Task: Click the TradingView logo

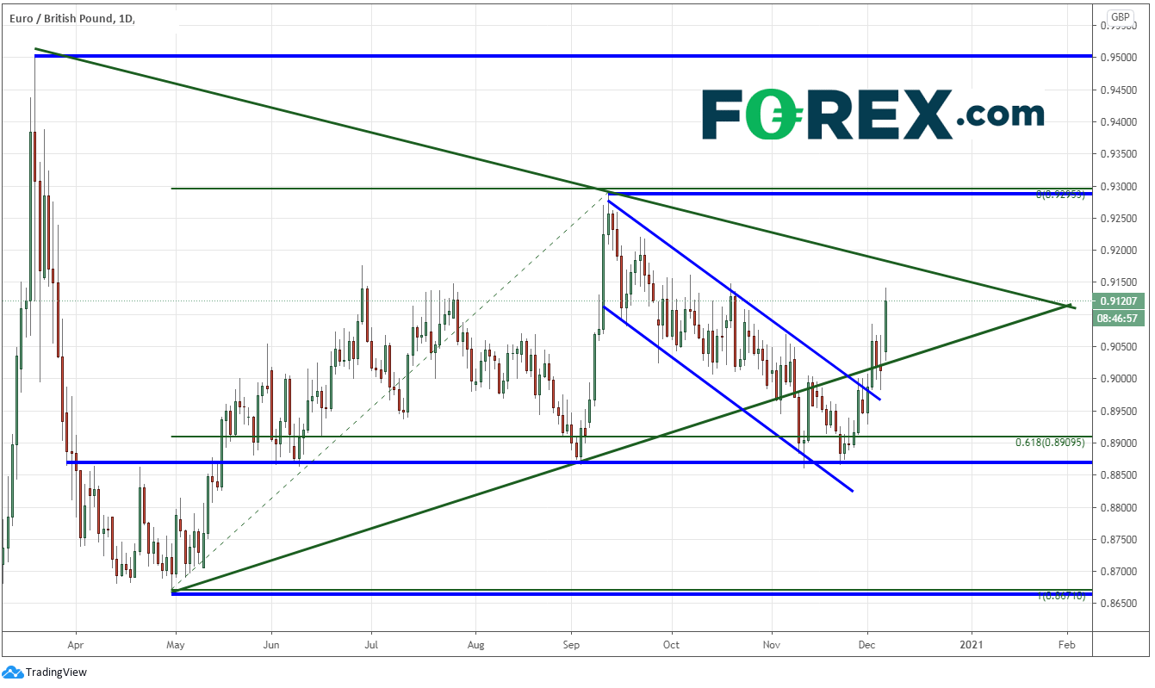Action: click(45, 673)
